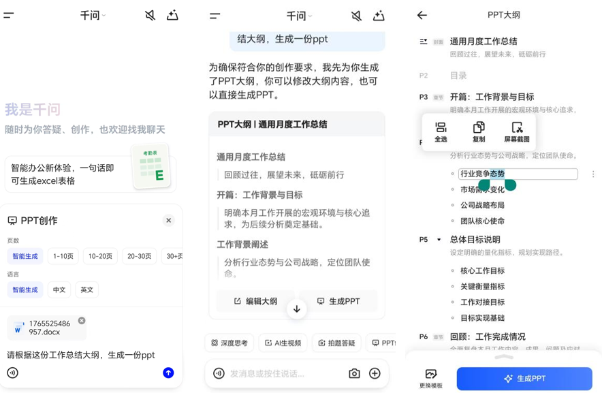The height and width of the screenshot is (393, 602).
Task: Click prompt text input in left screen
Action: [x=80, y=355]
